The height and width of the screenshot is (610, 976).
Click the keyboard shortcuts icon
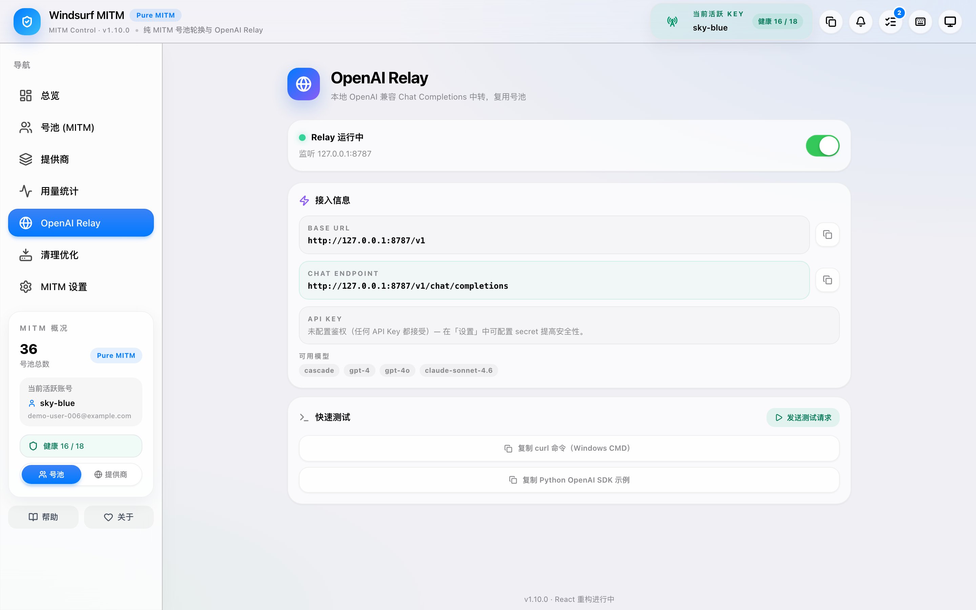920,22
